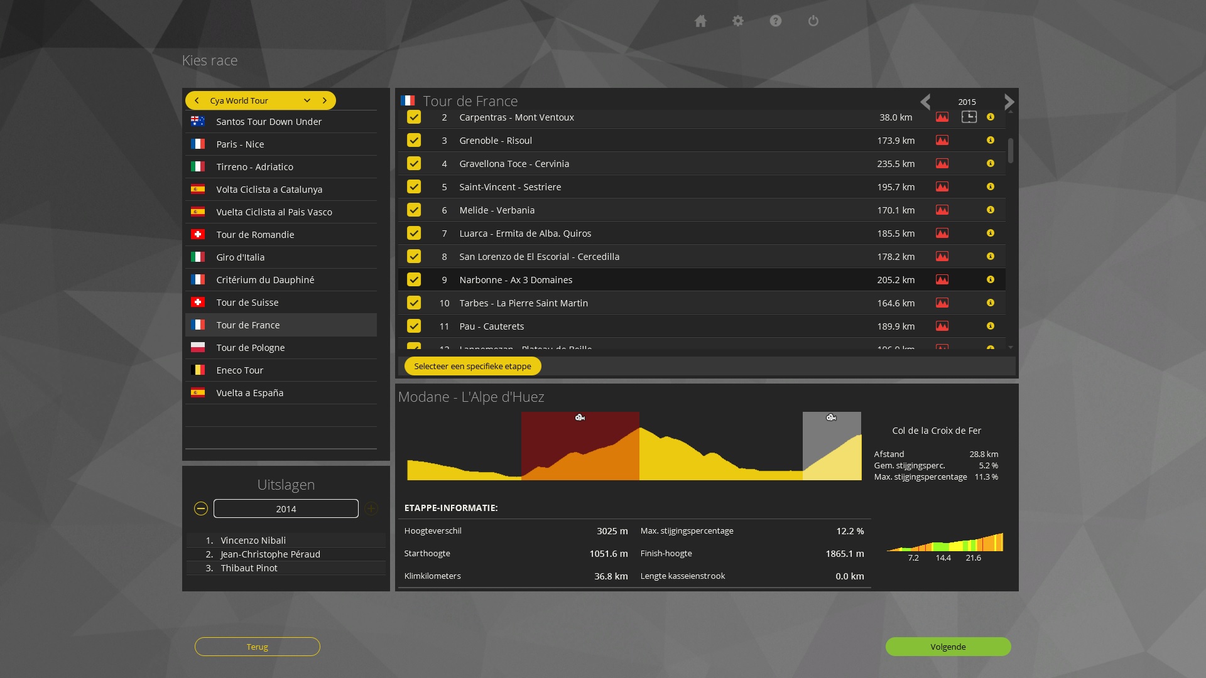Click time trial icon on Carpentras stage

coord(969,117)
